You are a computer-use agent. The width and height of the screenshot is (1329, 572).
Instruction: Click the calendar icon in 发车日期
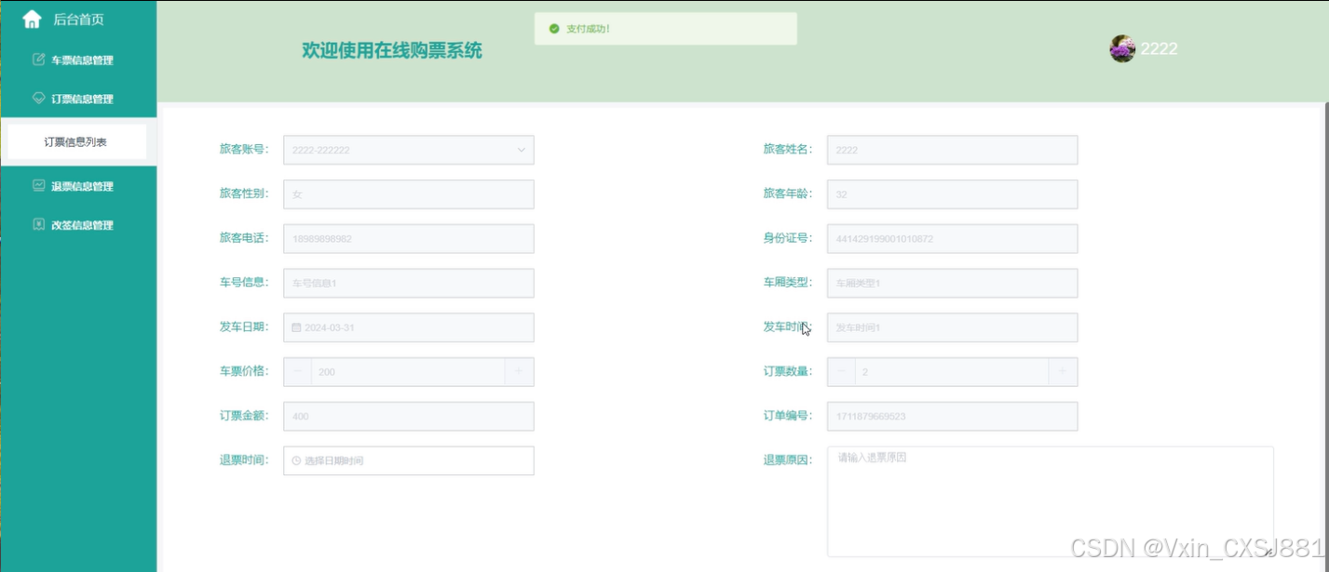pos(296,327)
